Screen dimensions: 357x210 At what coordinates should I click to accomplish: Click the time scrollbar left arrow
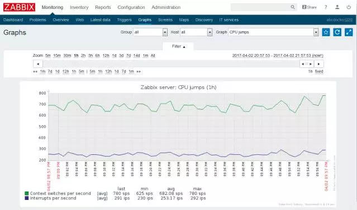click(x=38, y=64)
